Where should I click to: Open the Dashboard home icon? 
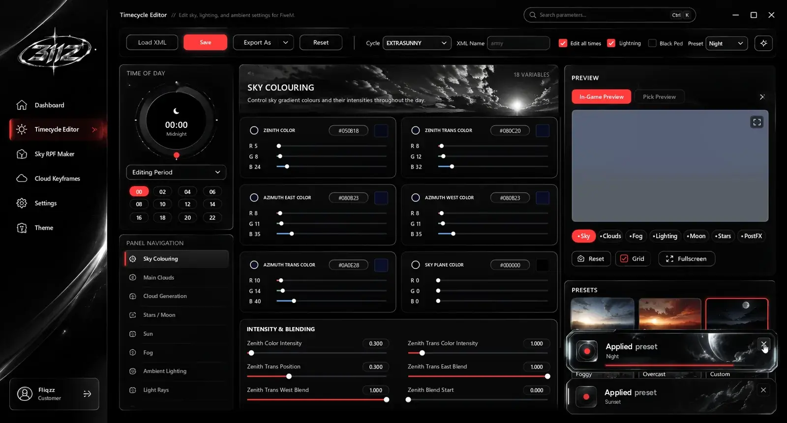click(x=22, y=105)
